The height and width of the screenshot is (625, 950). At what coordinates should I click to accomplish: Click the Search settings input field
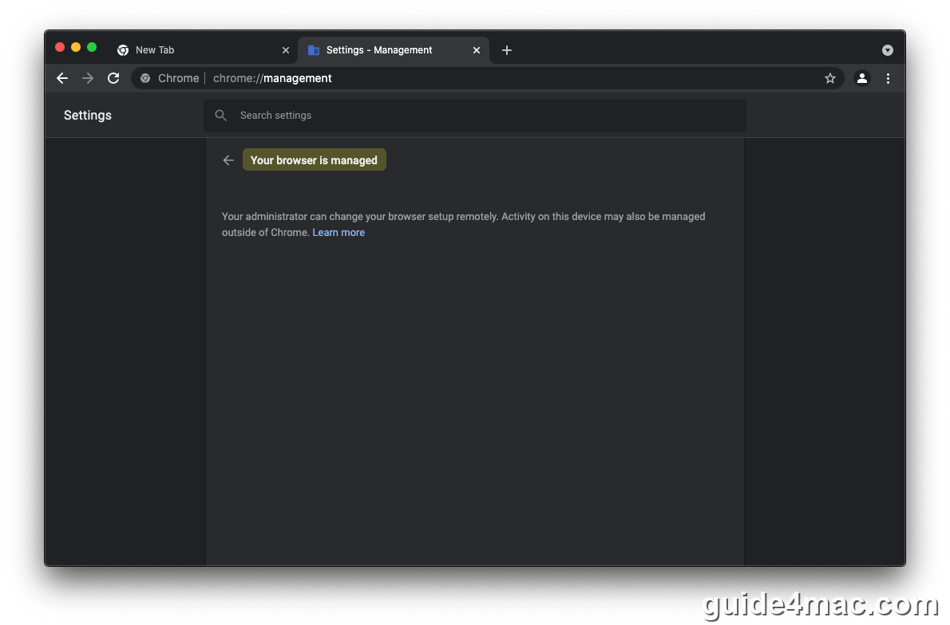pos(475,115)
